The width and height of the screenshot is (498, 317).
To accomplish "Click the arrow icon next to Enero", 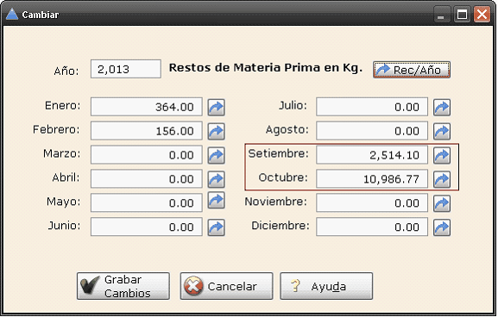I will pyautogui.click(x=217, y=107).
